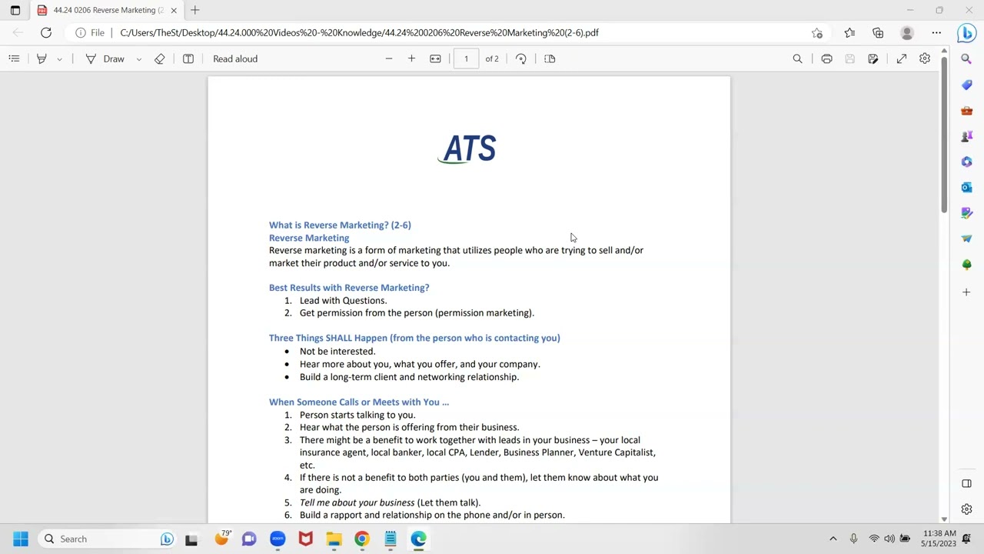Image resolution: width=984 pixels, height=554 pixels.
Task: Open sidebar Tools briefcase icon
Action: point(966,111)
